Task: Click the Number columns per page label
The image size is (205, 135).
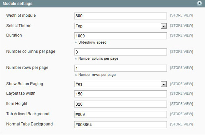Action: pyautogui.click(x=31, y=51)
